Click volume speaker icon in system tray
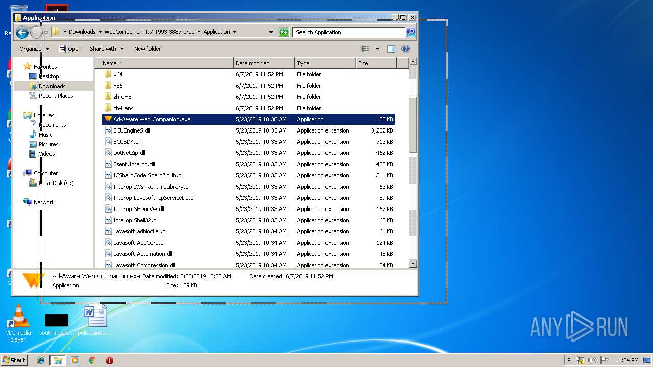Viewport: 653px width, 367px height. (592, 360)
